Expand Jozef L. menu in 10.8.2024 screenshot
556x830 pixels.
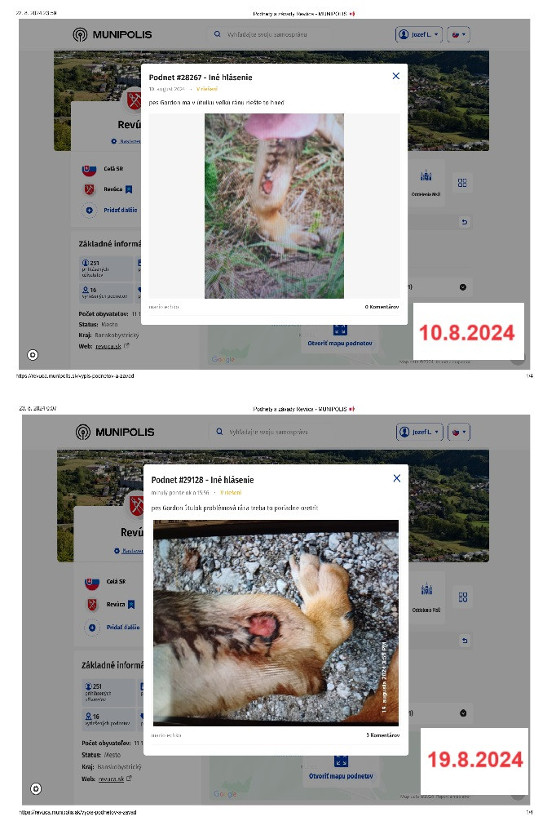[419, 34]
